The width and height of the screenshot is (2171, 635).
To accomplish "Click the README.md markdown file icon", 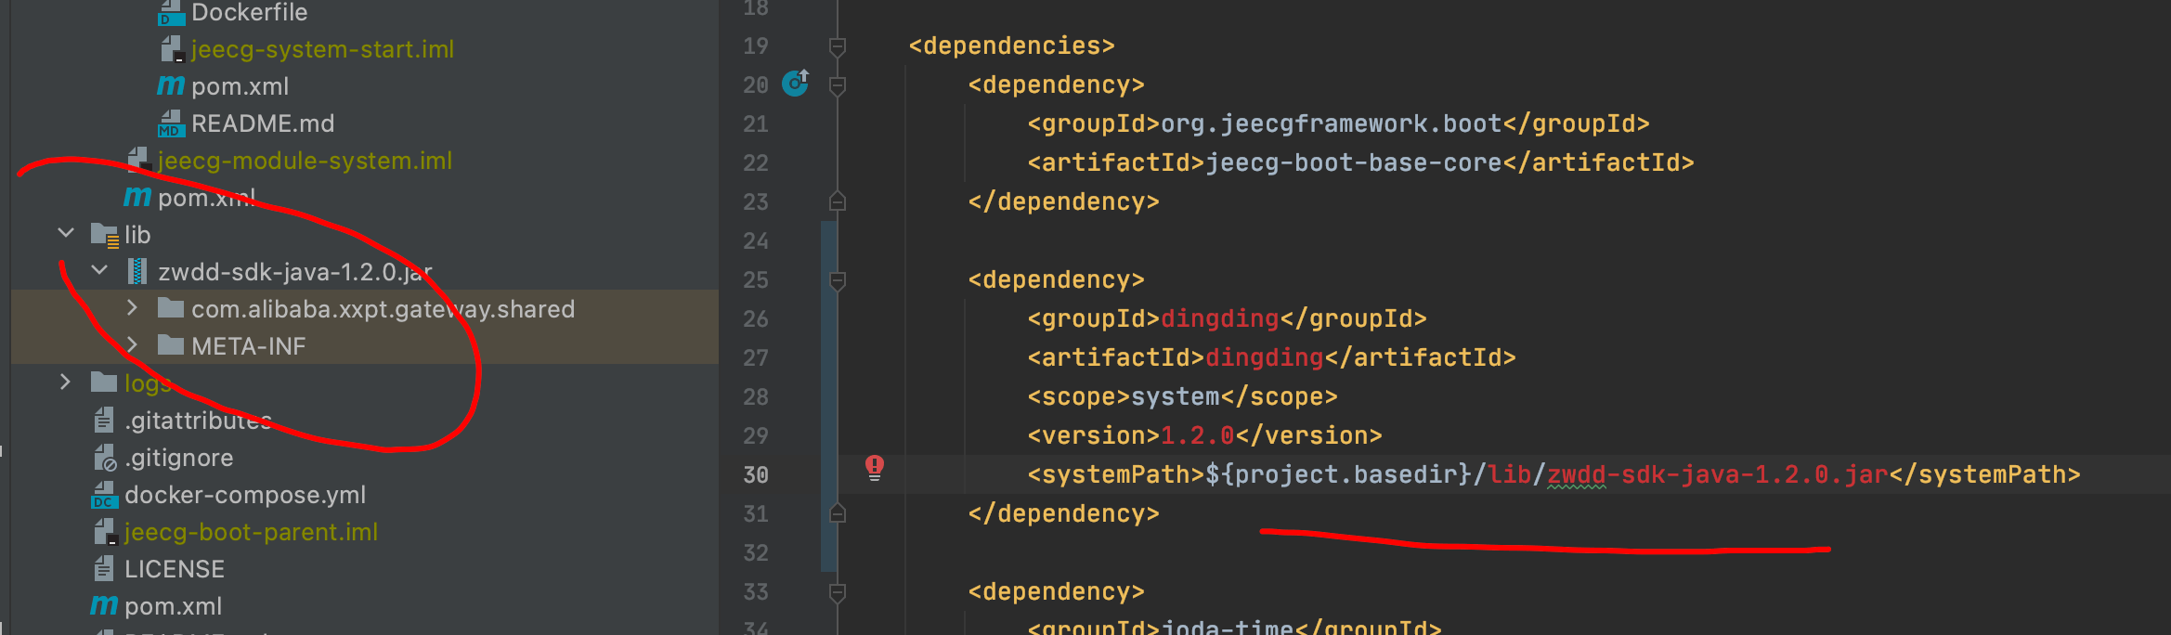I will pyautogui.click(x=170, y=123).
